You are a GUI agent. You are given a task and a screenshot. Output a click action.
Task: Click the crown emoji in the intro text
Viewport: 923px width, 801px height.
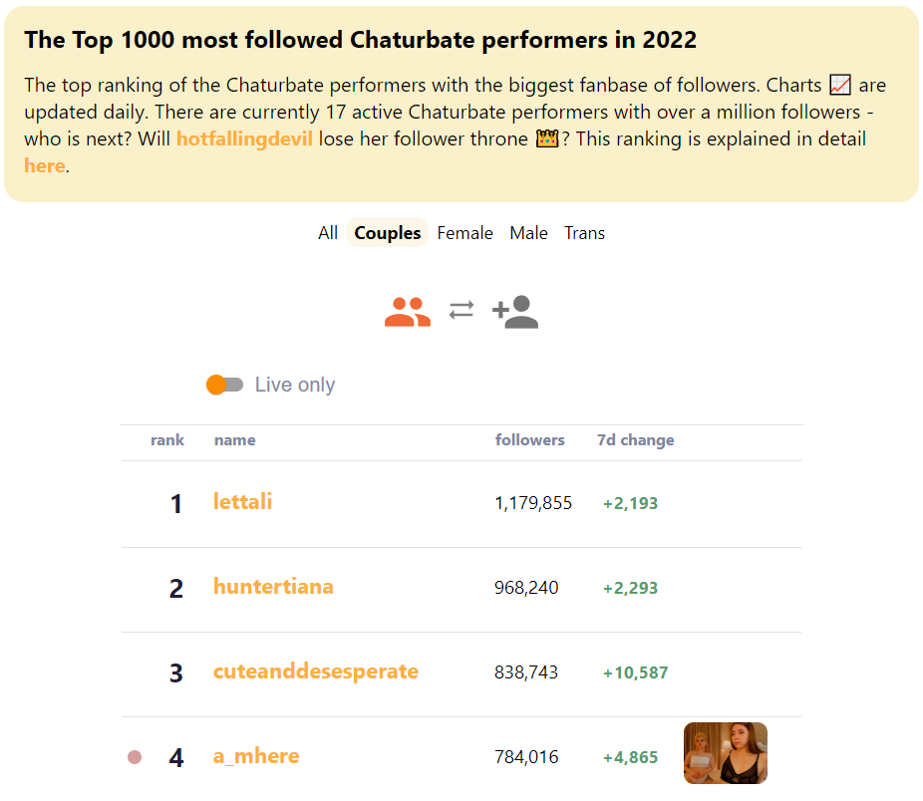coord(546,138)
